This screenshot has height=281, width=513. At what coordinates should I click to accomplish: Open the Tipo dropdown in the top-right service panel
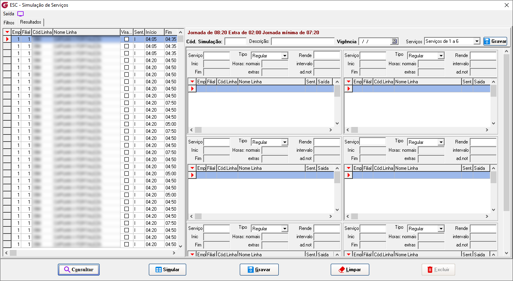tap(441, 56)
